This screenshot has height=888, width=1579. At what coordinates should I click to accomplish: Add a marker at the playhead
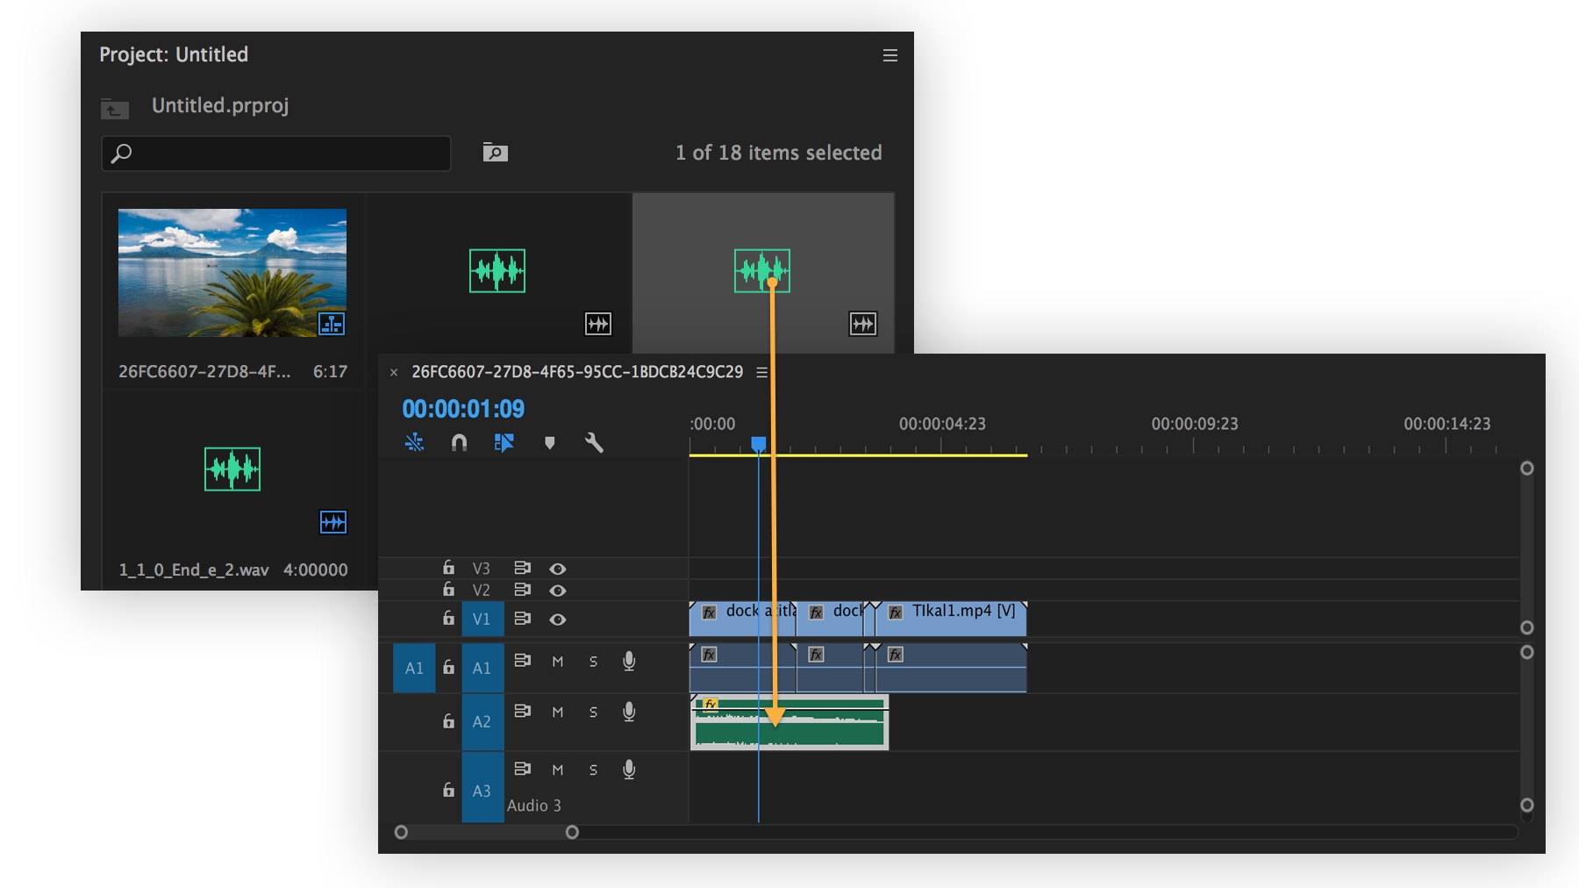coord(550,443)
